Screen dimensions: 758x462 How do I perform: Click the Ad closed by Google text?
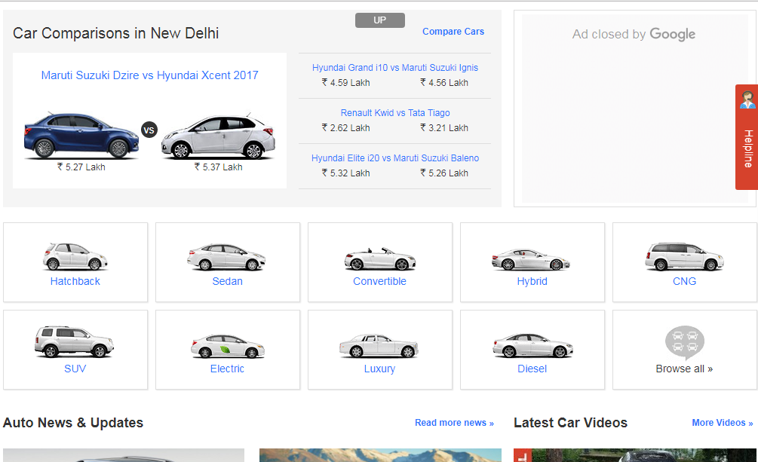(634, 35)
